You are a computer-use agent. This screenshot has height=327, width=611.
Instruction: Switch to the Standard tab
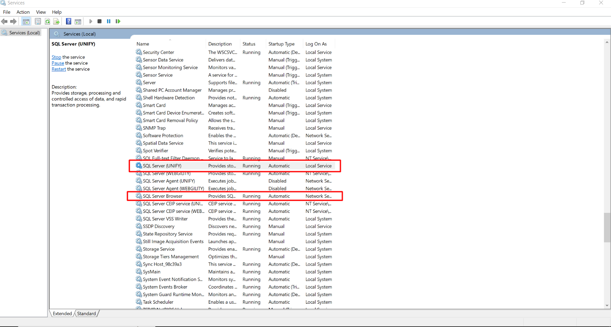86,314
